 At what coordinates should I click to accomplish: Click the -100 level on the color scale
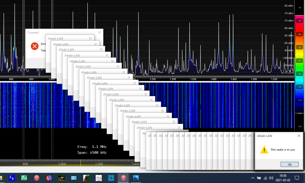point(299,87)
